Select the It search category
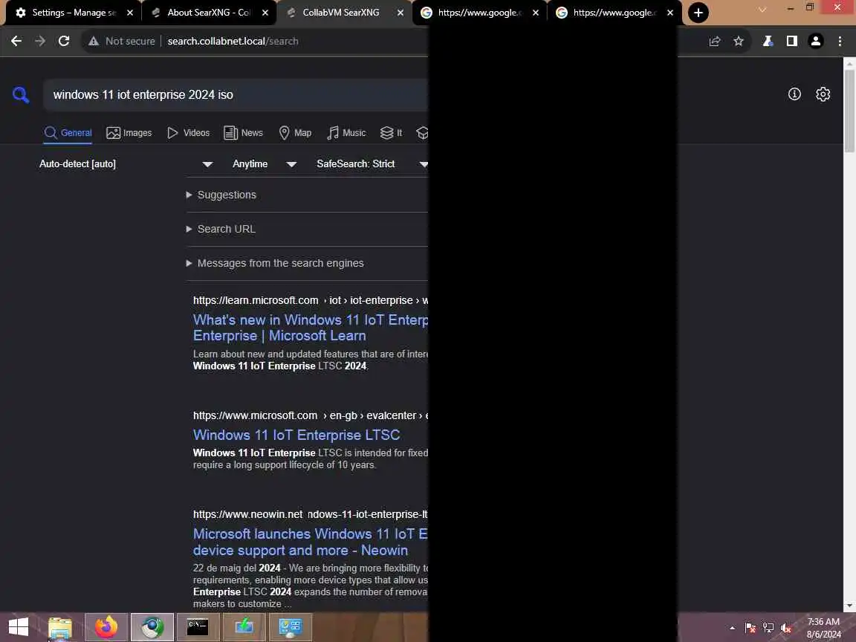856x642 pixels. 391,133
